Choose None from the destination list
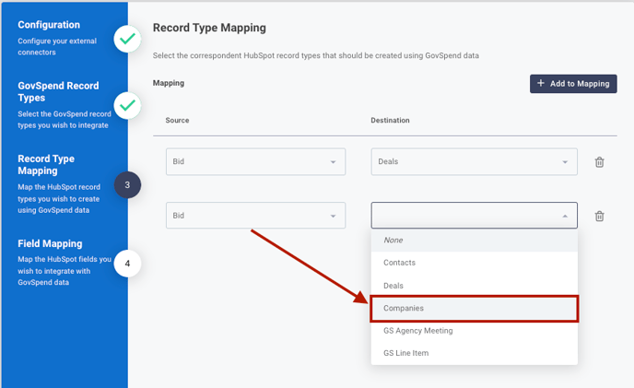 click(474, 241)
